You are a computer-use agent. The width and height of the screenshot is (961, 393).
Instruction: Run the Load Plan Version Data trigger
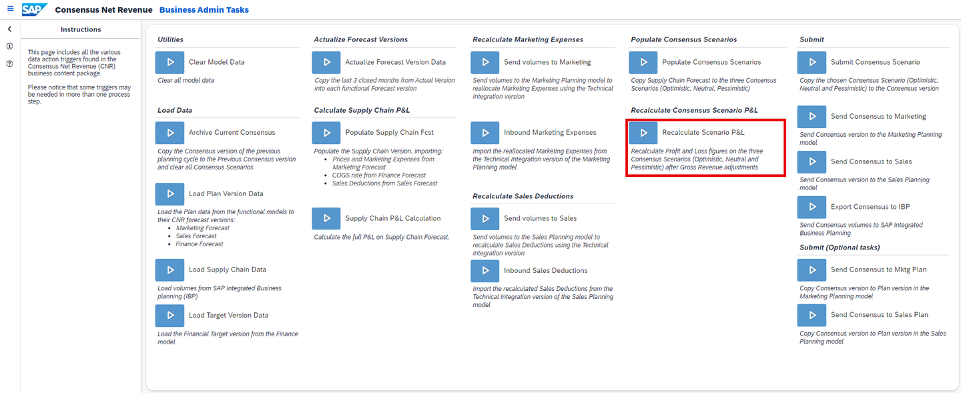tap(170, 194)
